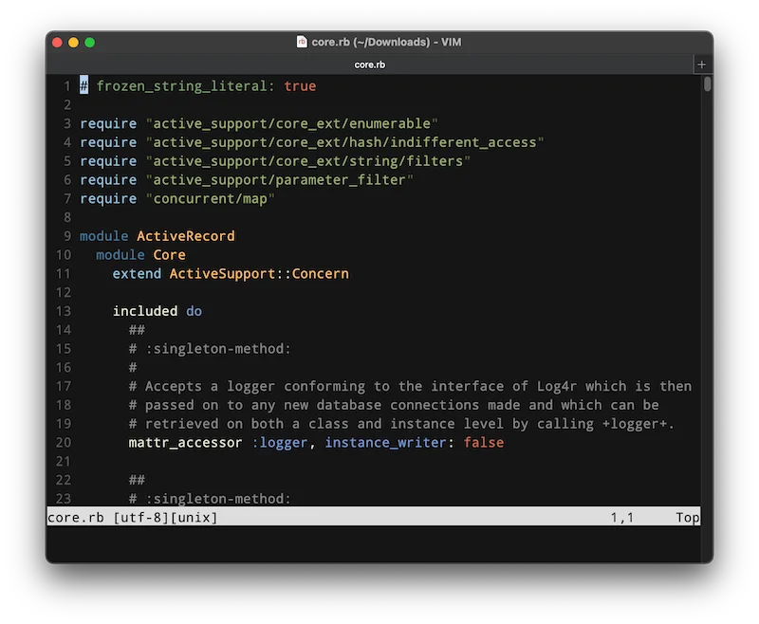The height and width of the screenshot is (624, 759).
Task: Select the core.rb tab
Action: click(368, 64)
